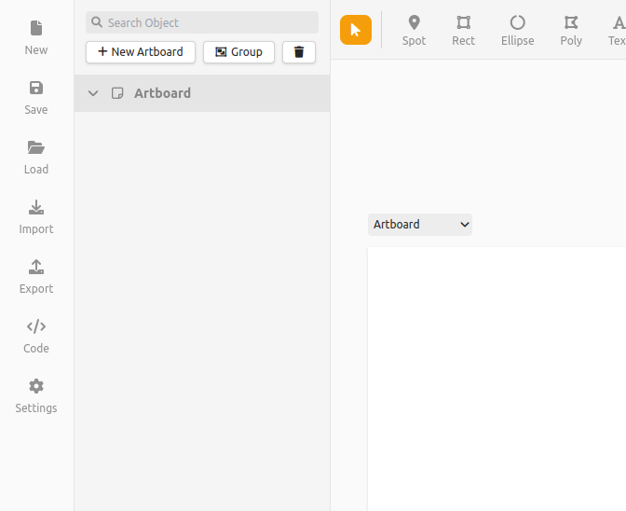Click the Group button
This screenshot has width=626, height=511.
[x=238, y=52]
